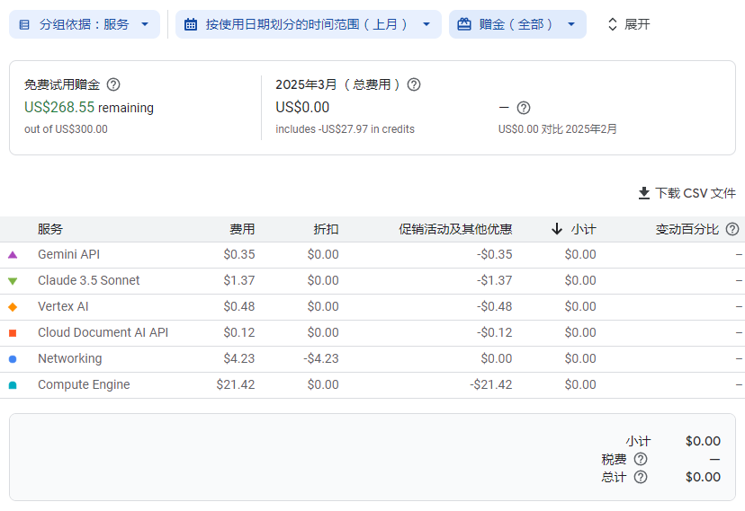
Task: Select Networking service name
Action: pyautogui.click(x=70, y=359)
